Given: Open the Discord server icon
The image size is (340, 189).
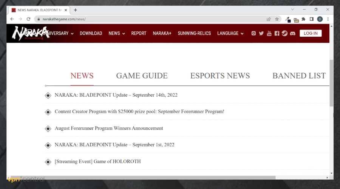Looking at the screenshot, I should click(x=292, y=33).
